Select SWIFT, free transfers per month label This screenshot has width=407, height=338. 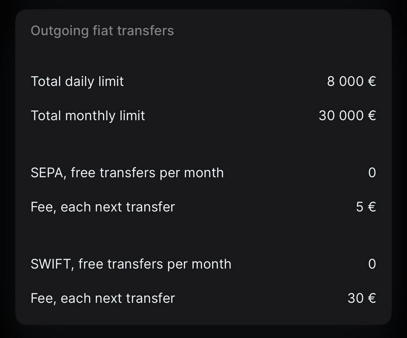tap(131, 264)
